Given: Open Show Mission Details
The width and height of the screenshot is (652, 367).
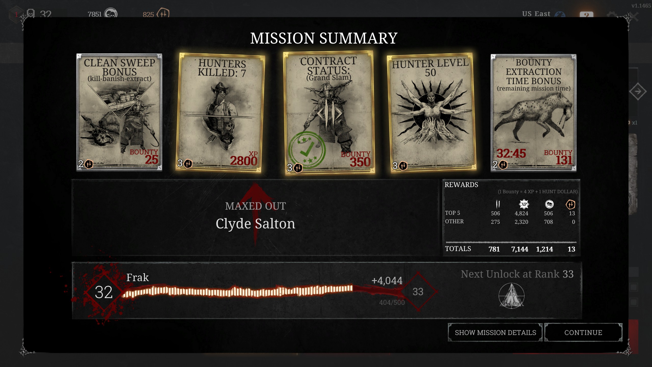Looking at the screenshot, I should click(x=495, y=332).
